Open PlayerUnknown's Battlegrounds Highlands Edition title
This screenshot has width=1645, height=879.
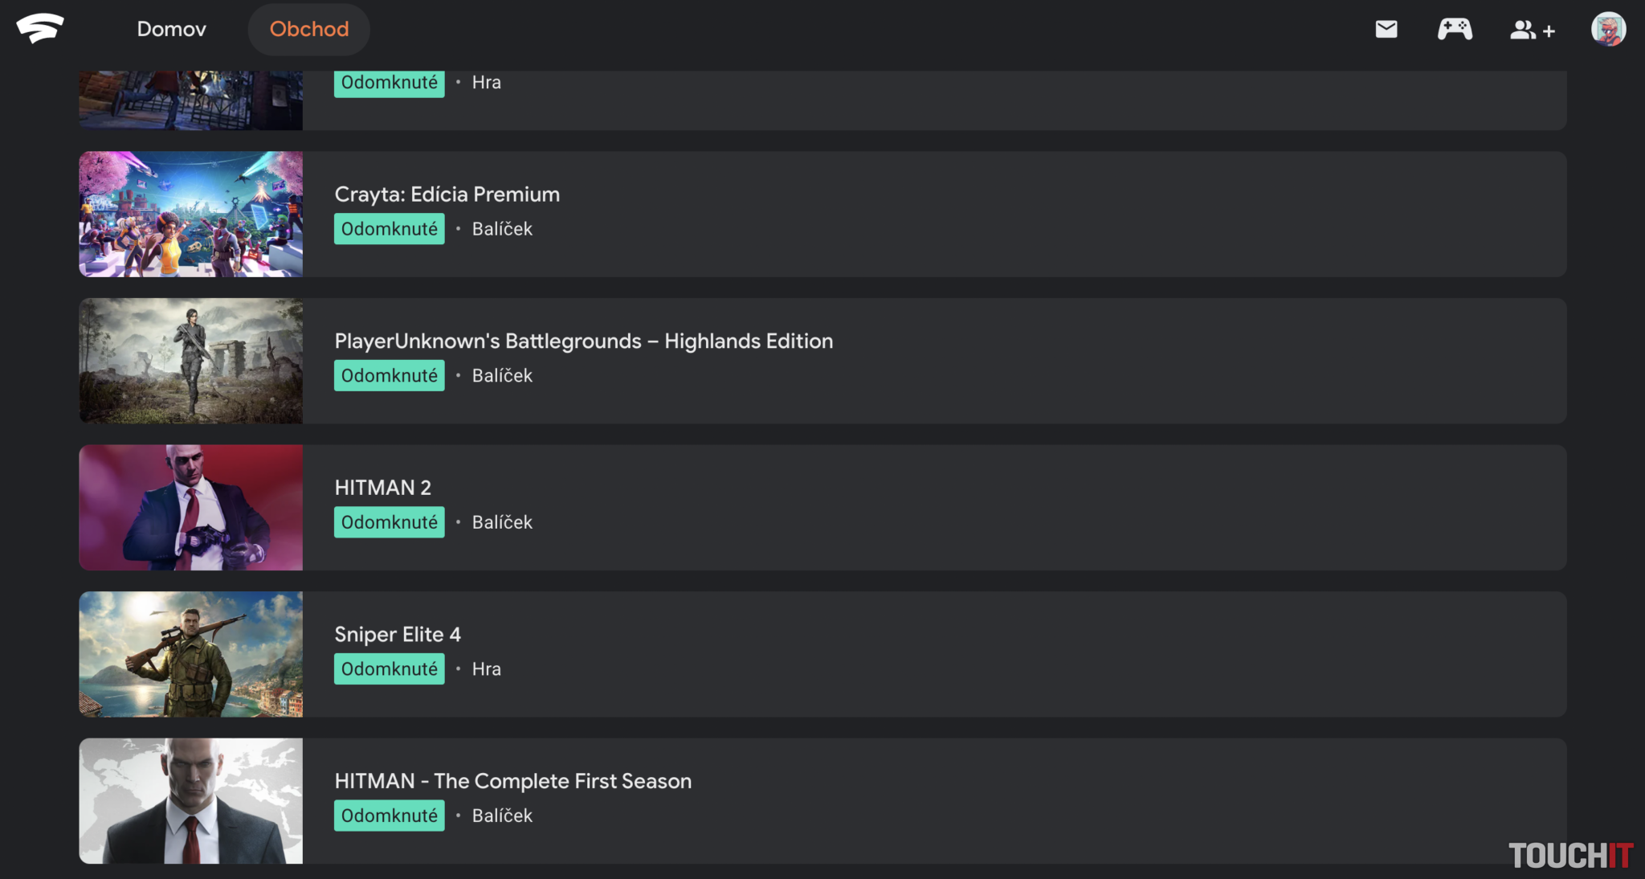(x=583, y=341)
